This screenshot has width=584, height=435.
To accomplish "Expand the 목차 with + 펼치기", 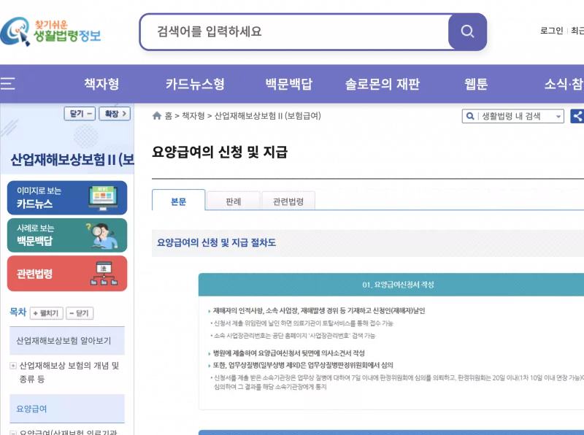I will coord(47,313).
